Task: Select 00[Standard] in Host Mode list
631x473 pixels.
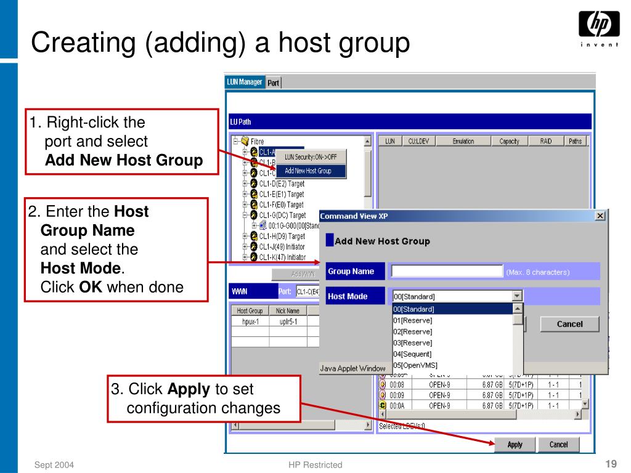Action: [x=452, y=309]
